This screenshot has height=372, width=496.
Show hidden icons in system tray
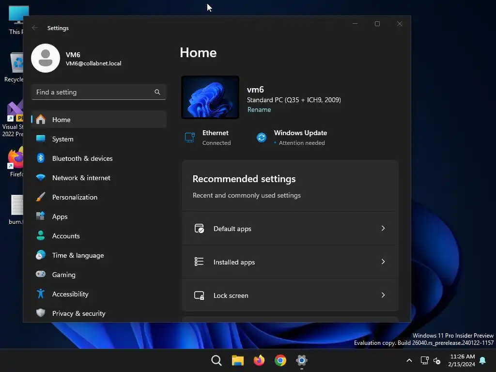tap(409, 360)
